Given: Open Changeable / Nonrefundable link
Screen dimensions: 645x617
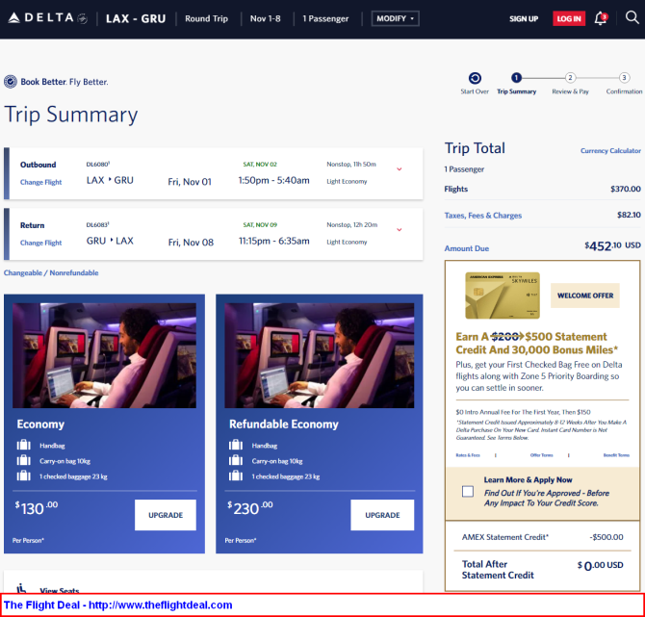Looking at the screenshot, I should tap(51, 272).
